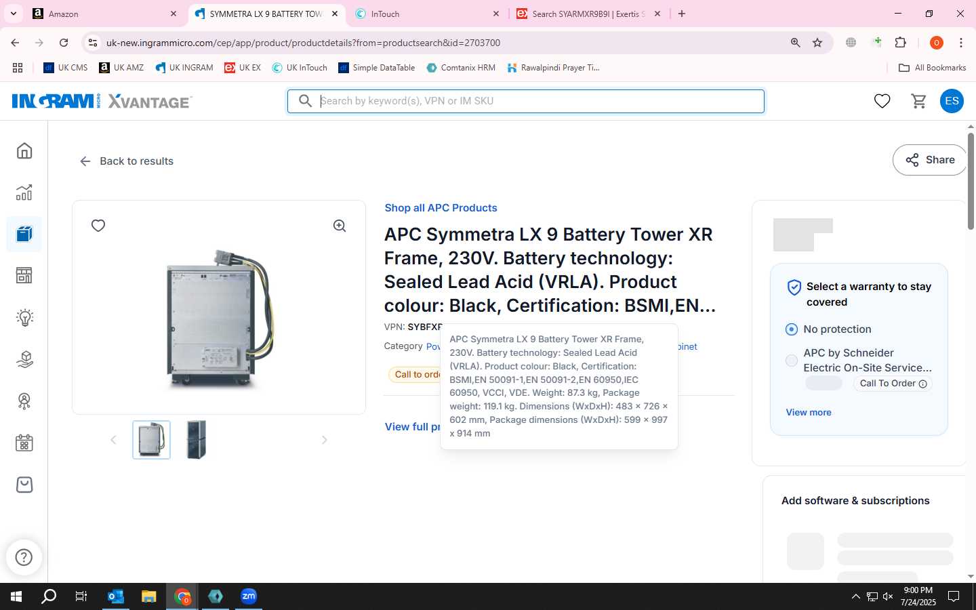Open Shop all APC Products link
976x610 pixels.
441,208
